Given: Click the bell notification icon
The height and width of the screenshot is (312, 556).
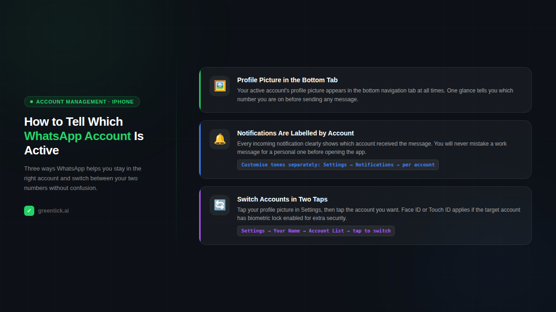Looking at the screenshot, I should tap(220, 139).
